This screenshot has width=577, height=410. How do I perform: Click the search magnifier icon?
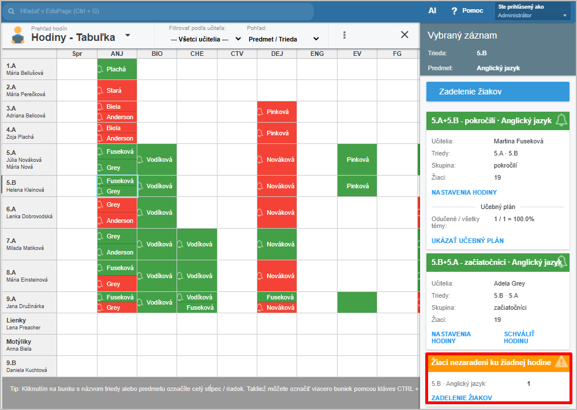coord(12,11)
